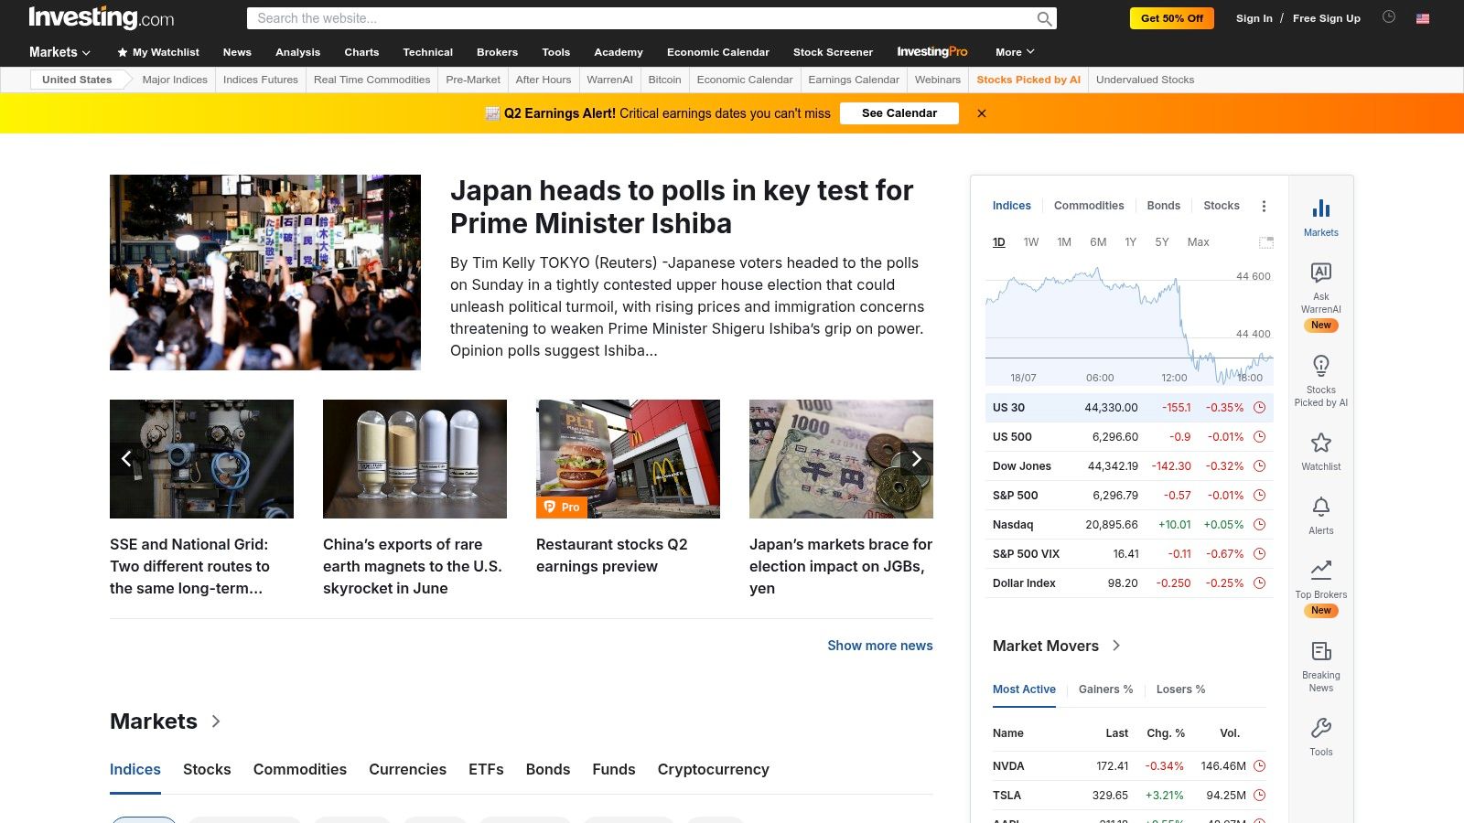Click the Pro badge on the restaurant stocks image
The width and height of the screenshot is (1464, 823).
[562, 507]
